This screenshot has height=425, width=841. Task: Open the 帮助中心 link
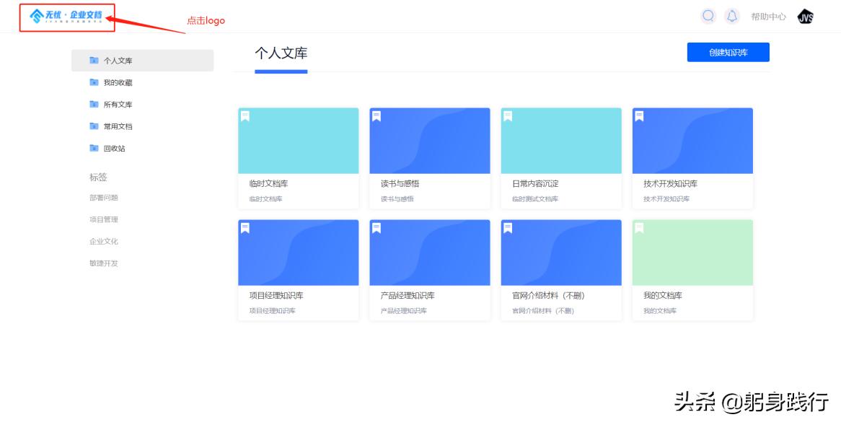click(x=767, y=17)
